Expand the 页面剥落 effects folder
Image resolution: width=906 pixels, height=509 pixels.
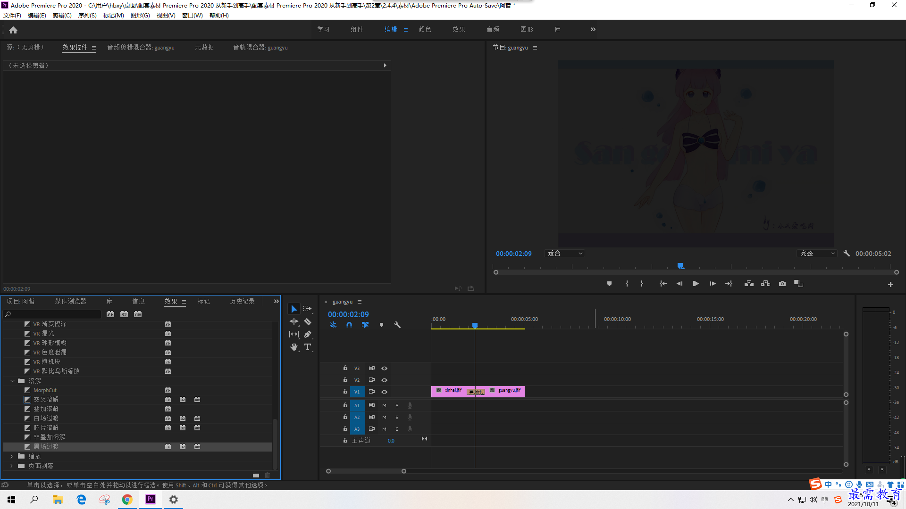point(12,466)
